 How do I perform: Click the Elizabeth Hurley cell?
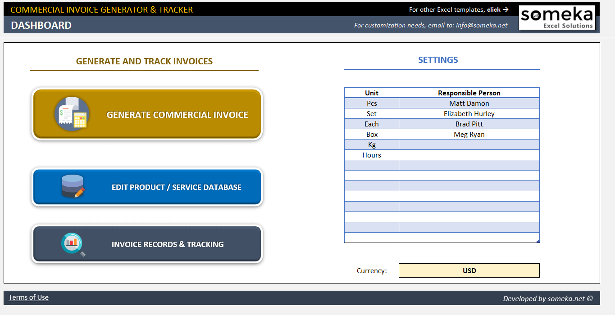[x=469, y=113]
